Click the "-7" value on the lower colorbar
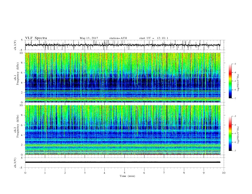Image resolution: width=252 pixels, height=194 pixels. coord(235,151)
